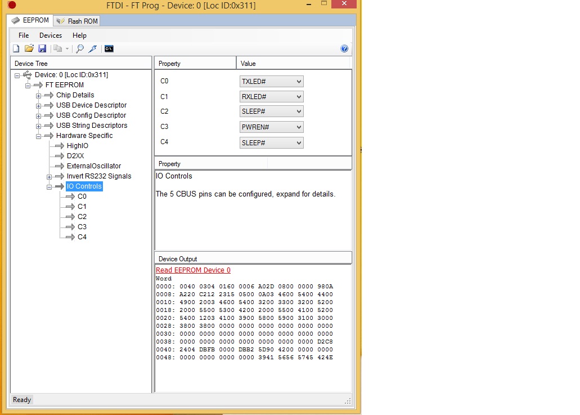Collapse the FT EEPROM tree node
The width and height of the screenshot is (580, 415).
click(28, 86)
